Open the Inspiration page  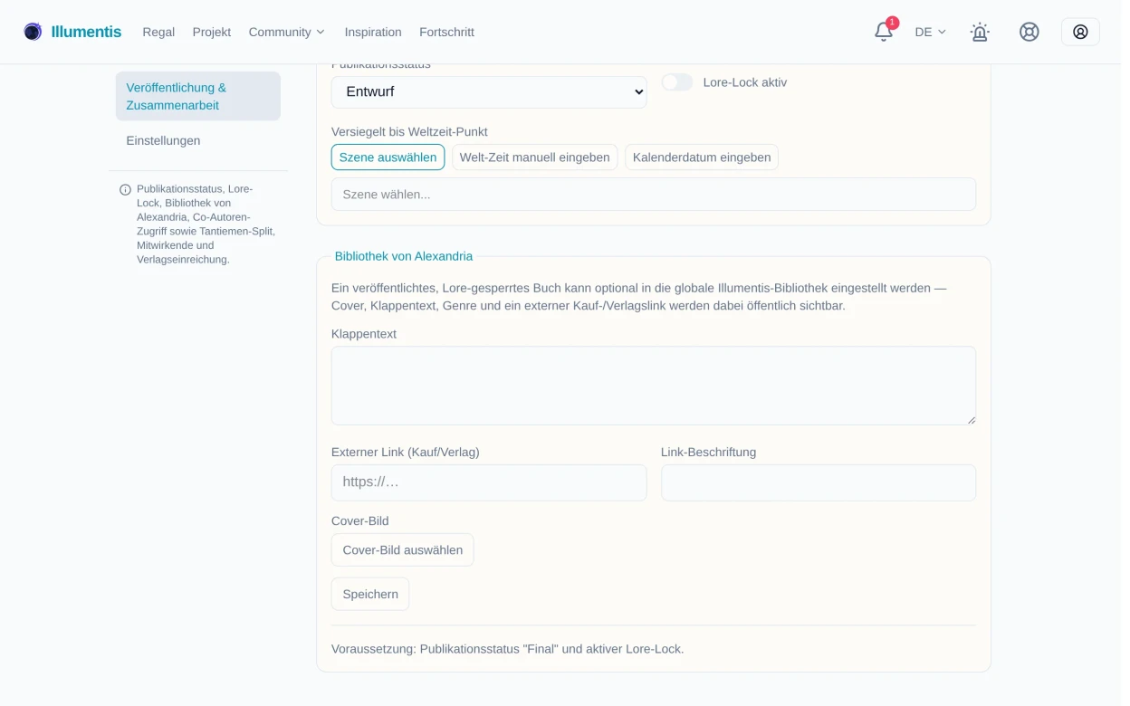coord(373,33)
